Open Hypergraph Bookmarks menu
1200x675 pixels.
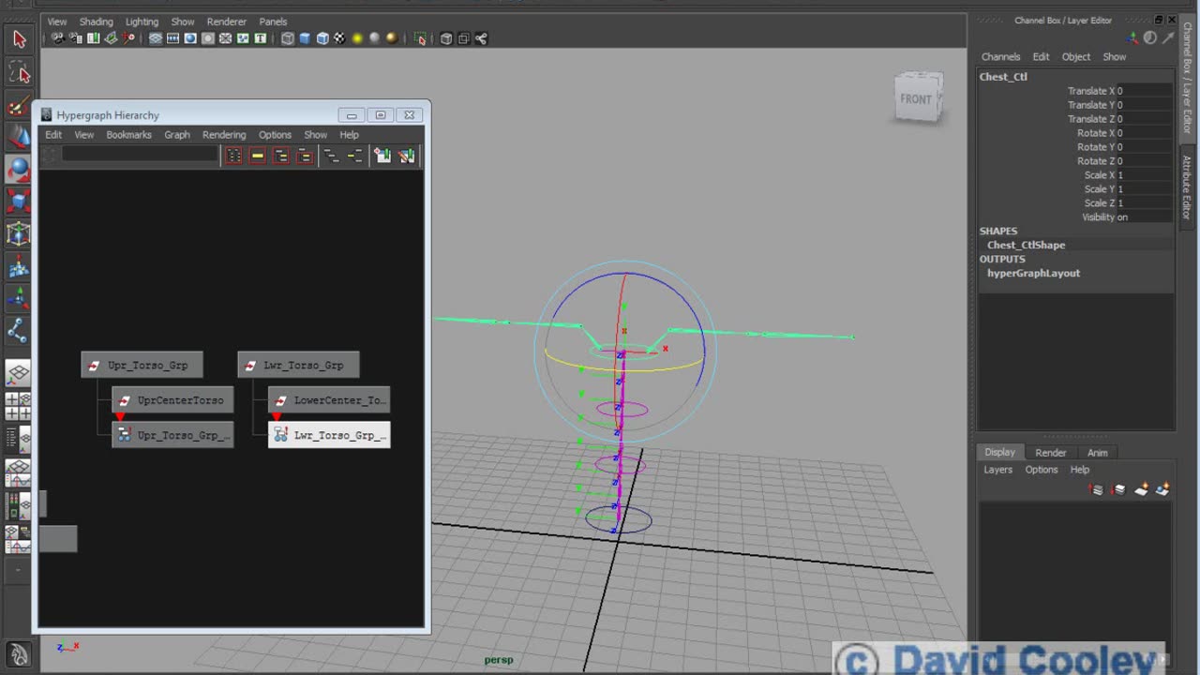(x=128, y=135)
